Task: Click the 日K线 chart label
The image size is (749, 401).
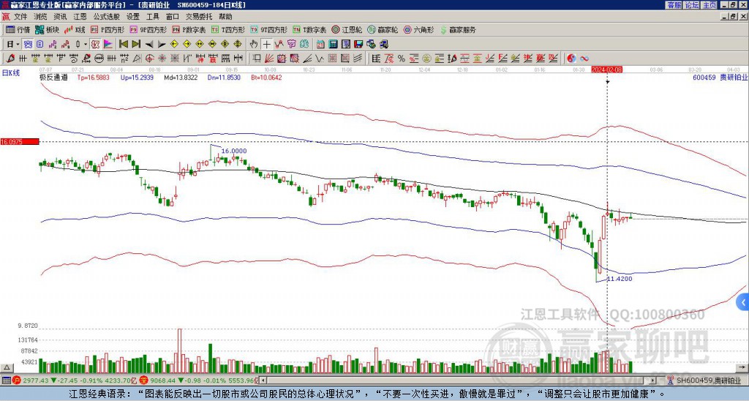Action: [11, 73]
